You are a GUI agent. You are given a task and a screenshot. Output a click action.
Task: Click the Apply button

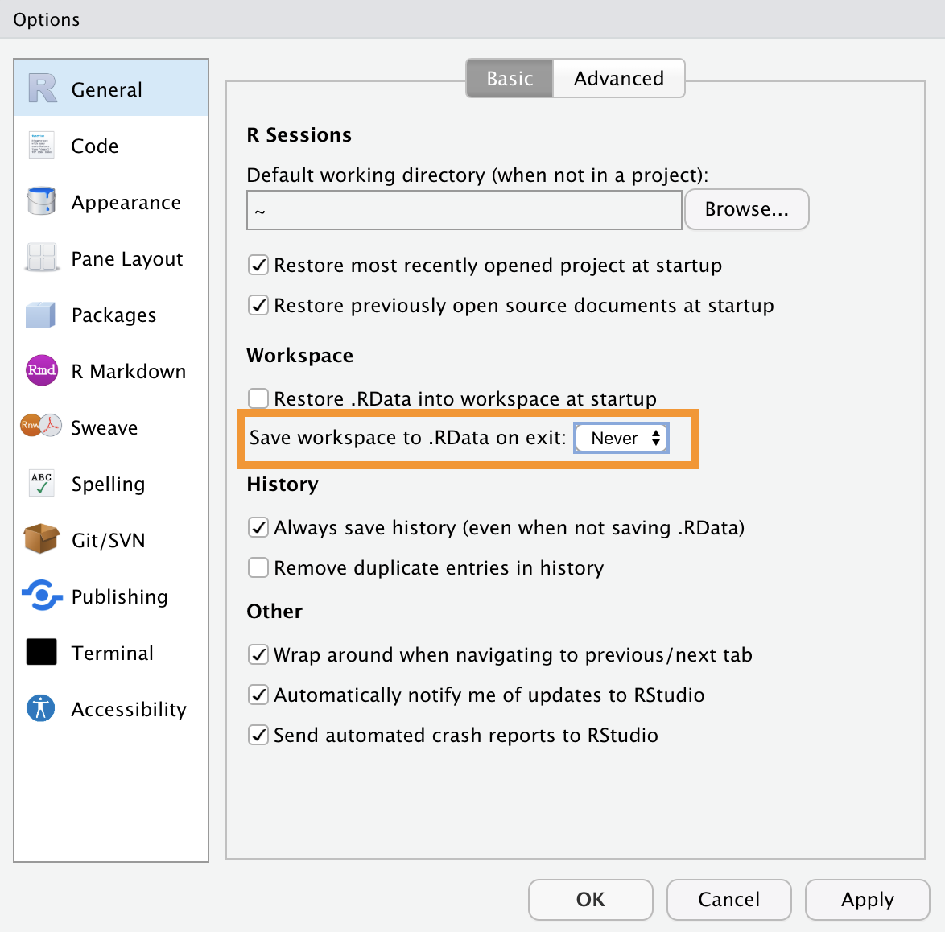pyautogui.click(x=867, y=900)
